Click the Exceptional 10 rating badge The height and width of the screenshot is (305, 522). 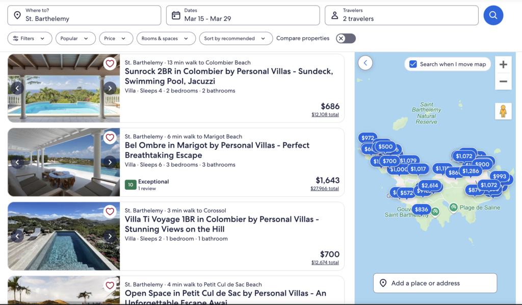[x=130, y=185]
